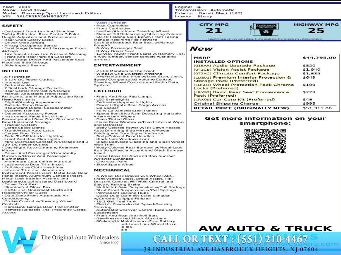341x255 pixels.
Task: Select the Audio Upgrade Package option row
Action: coord(265,65)
